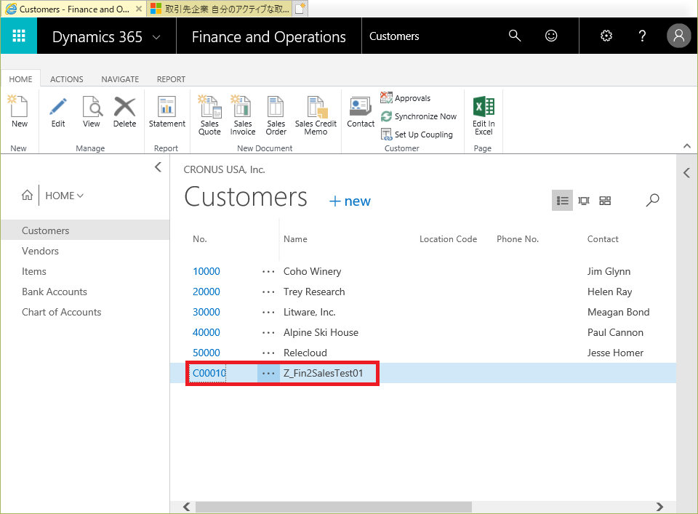
Task: Click the New customer ribbon icon
Action: click(x=19, y=112)
